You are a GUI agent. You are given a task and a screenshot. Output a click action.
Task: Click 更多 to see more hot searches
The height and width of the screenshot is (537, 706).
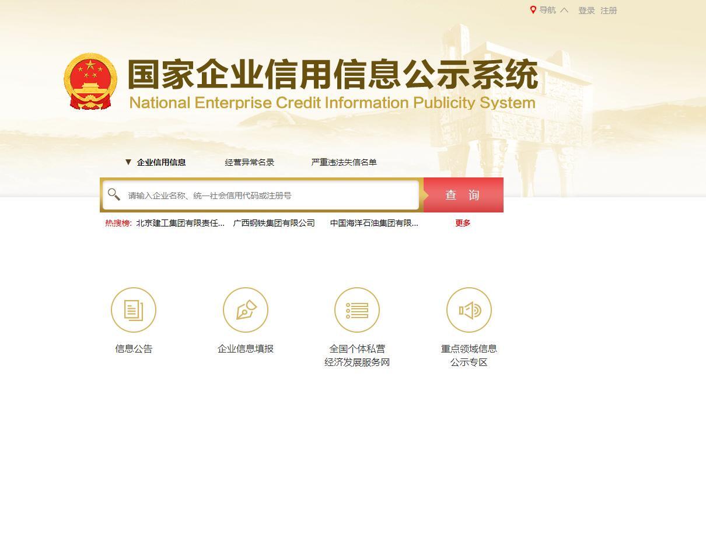tap(463, 223)
